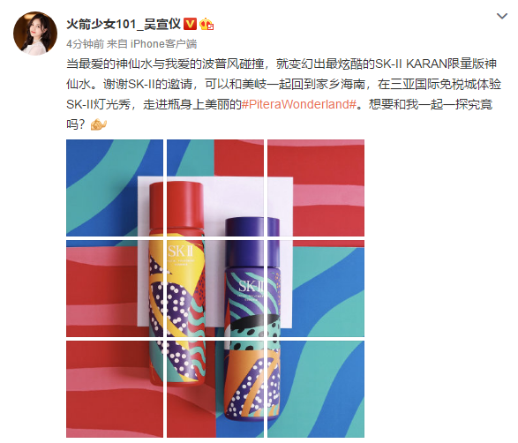
Task: Open the top-center photo with red cap
Action: click(215, 188)
